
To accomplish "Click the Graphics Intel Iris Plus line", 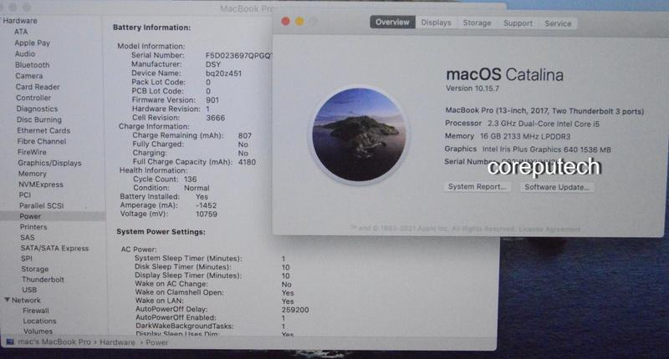I will click(528, 149).
